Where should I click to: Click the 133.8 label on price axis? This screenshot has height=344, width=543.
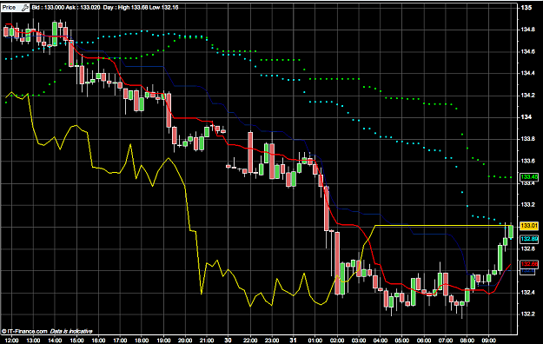pos(527,139)
